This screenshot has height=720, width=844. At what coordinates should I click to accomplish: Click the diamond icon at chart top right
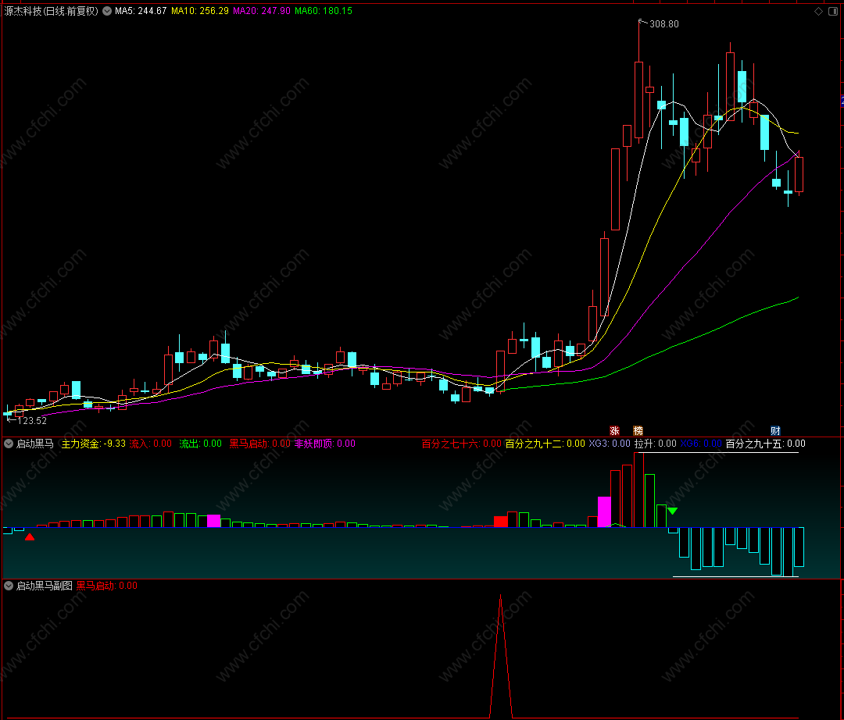click(819, 11)
